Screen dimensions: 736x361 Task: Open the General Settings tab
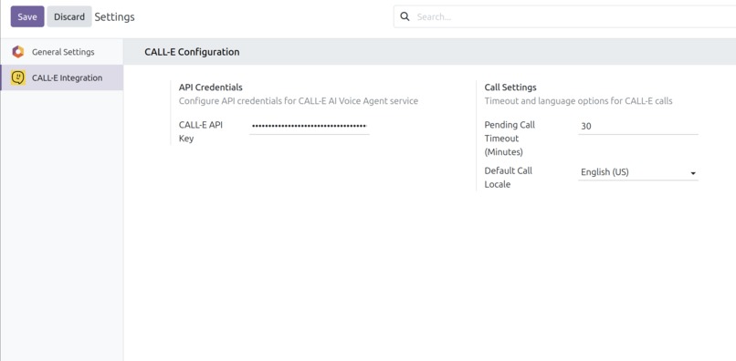coord(61,52)
